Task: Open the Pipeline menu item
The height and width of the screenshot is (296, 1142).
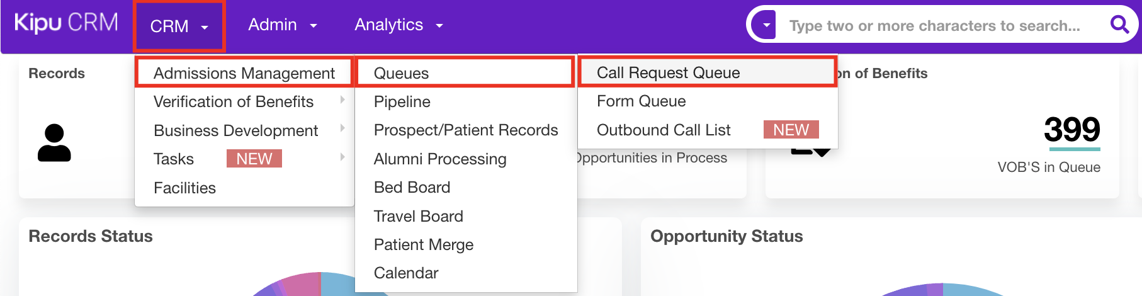Action: pos(402,101)
